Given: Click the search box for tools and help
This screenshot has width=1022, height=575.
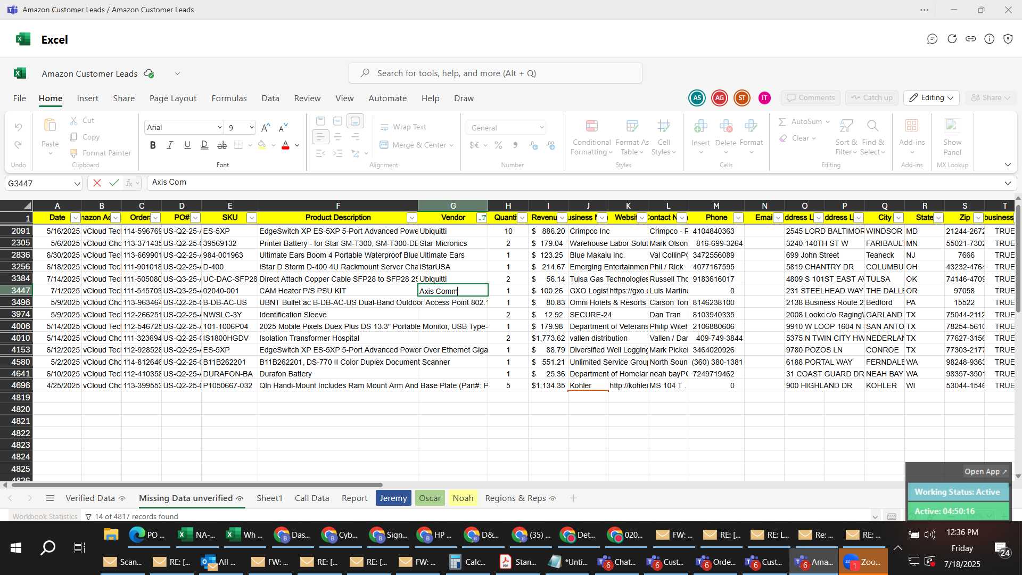Looking at the screenshot, I should tap(495, 73).
